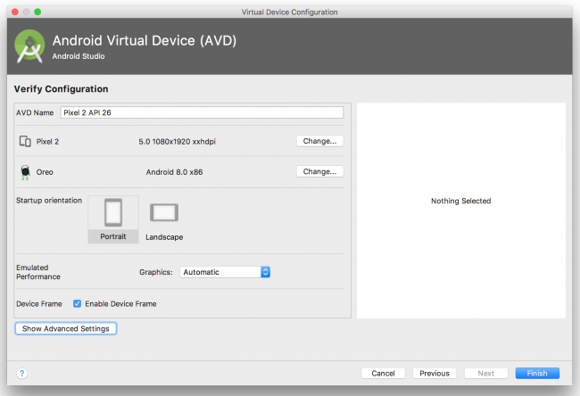Viewport: 580px width, 396px height.
Task: Open help with the question mark icon
Action: click(x=22, y=373)
